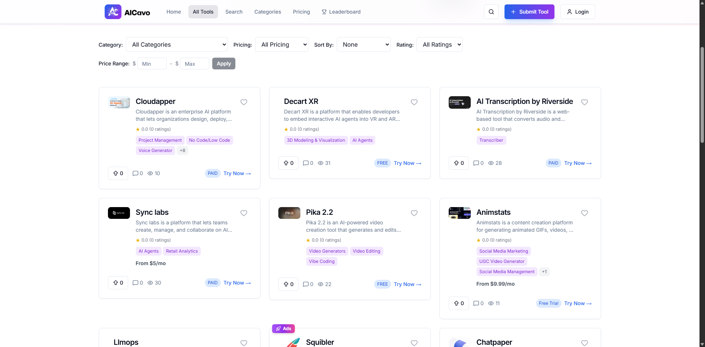Apply the price range filter
The height and width of the screenshot is (347, 705).
tap(224, 64)
